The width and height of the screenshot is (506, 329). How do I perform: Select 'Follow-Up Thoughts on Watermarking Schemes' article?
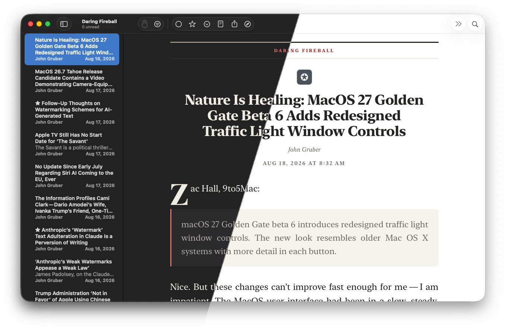[72, 113]
